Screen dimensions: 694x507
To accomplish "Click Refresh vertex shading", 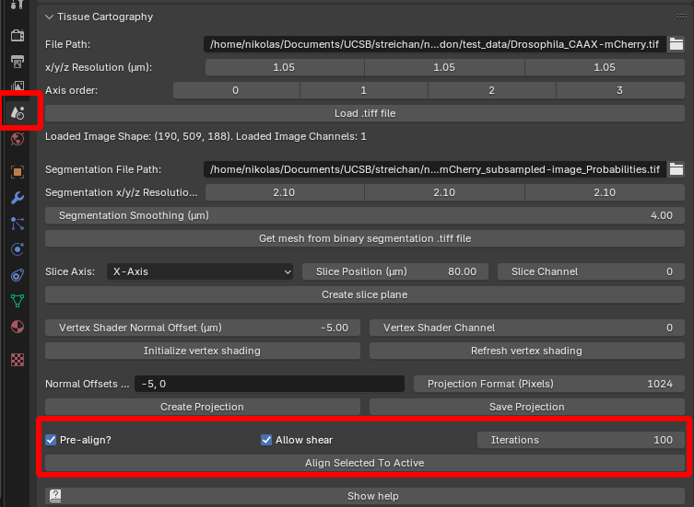I will pyautogui.click(x=526, y=351).
